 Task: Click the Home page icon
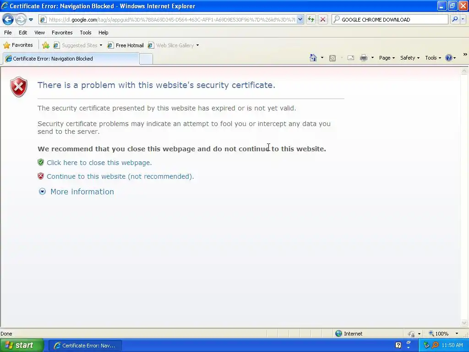click(313, 58)
